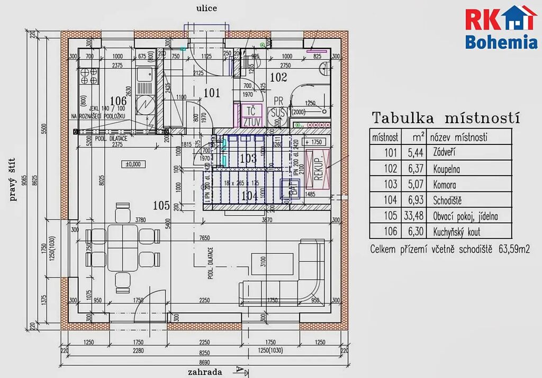The image size is (542, 378).
Task: Select the Kuchyňský kout table entry
Action: [440, 232]
